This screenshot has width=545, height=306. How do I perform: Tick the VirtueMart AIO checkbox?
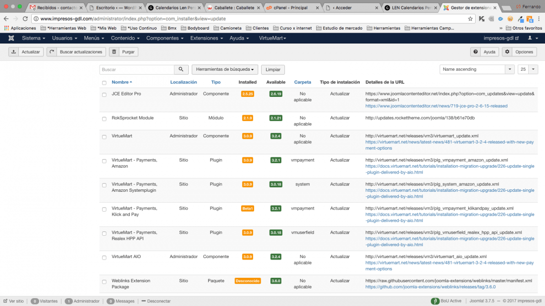click(104, 258)
